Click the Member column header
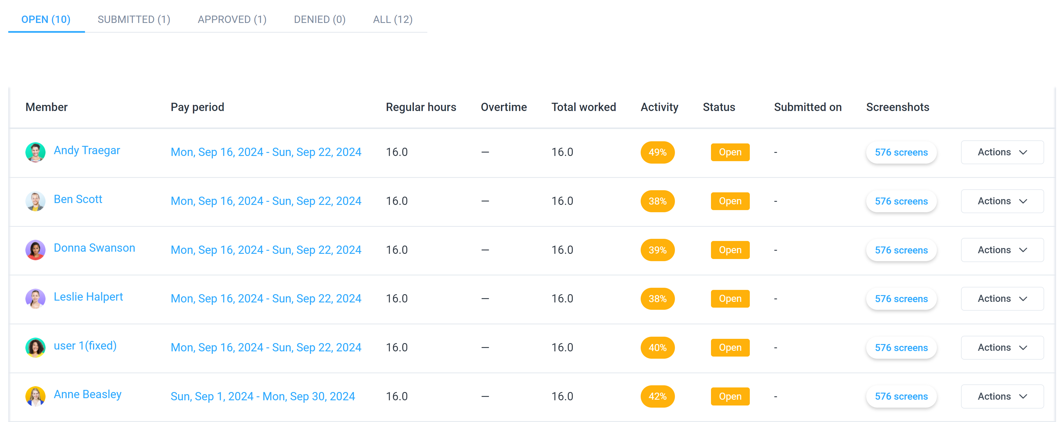Viewport: 1057px width, 422px height. [x=46, y=107]
